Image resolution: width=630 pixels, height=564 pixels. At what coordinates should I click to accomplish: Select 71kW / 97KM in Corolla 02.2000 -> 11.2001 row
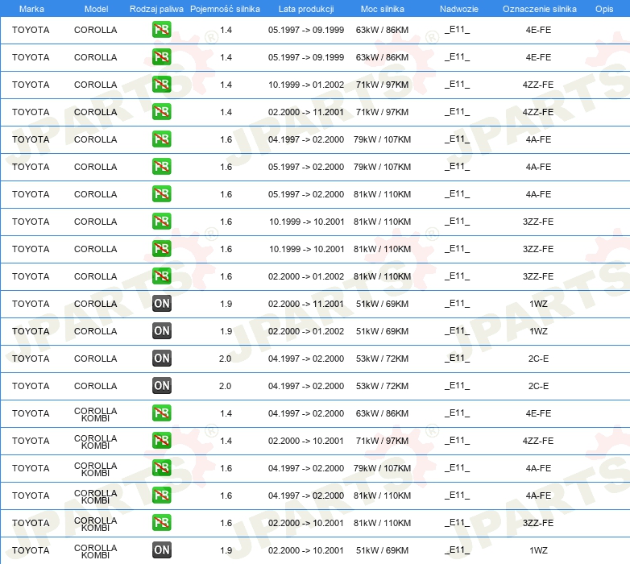pos(382,112)
